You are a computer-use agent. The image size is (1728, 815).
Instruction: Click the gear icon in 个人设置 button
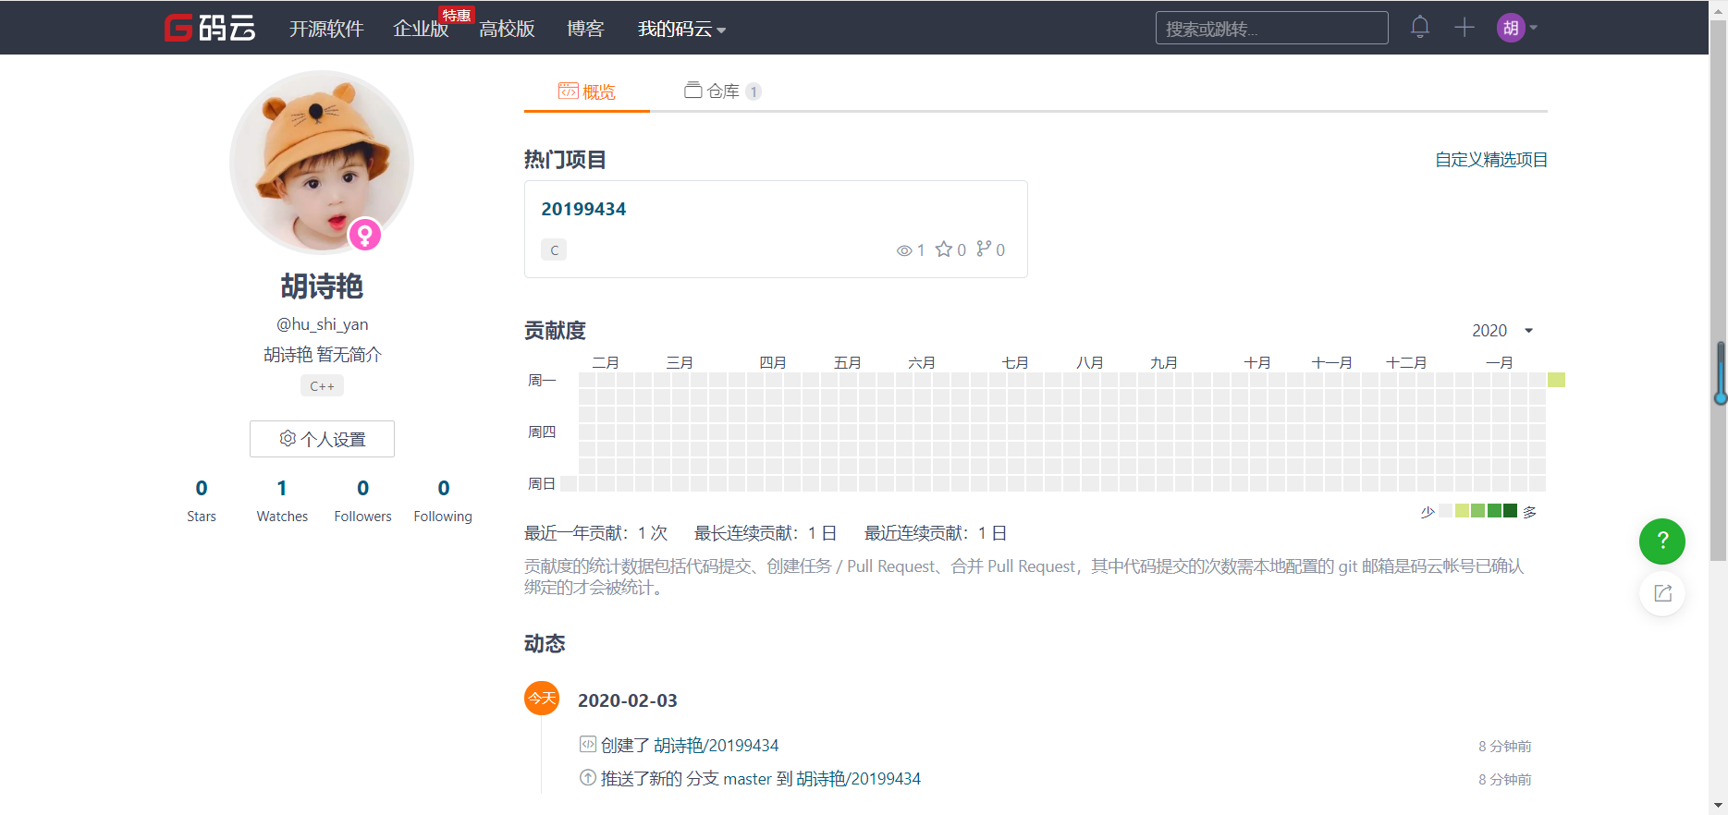(x=288, y=438)
